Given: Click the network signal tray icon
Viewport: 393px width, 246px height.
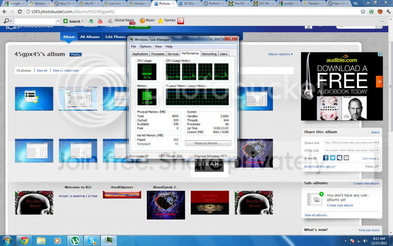Looking at the screenshot, I should [359, 241].
